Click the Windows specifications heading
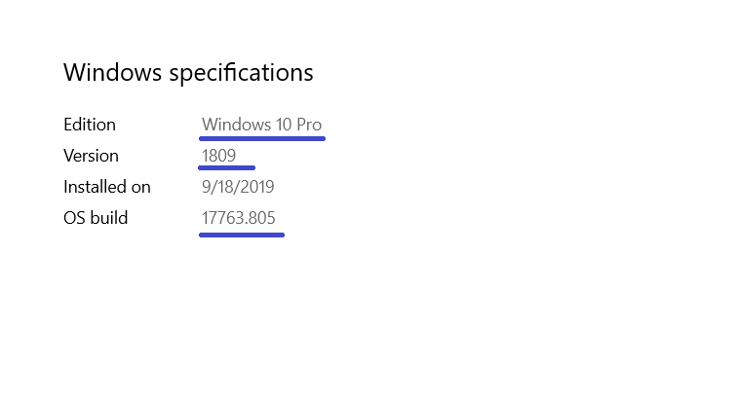The height and width of the screenshot is (399, 735). click(x=188, y=73)
